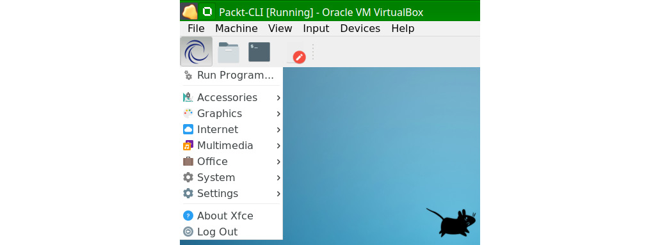Select the Multimedia menu label
This screenshot has height=245, width=660.
point(225,145)
